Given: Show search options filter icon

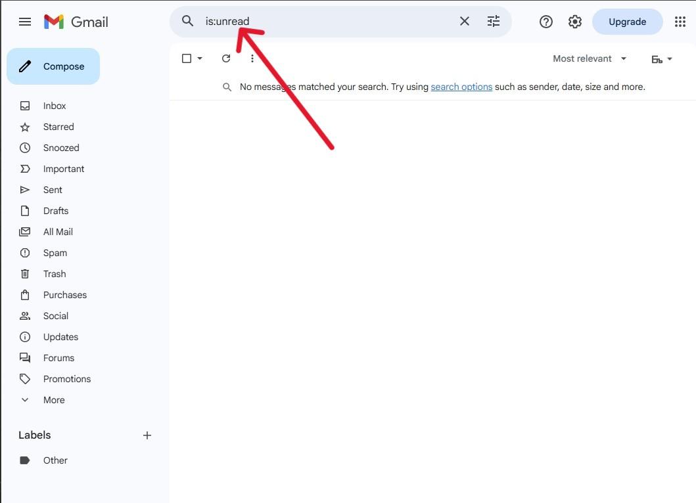Looking at the screenshot, I should [494, 21].
